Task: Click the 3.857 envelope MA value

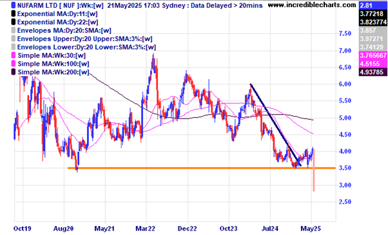Action: tap(373, 30)
